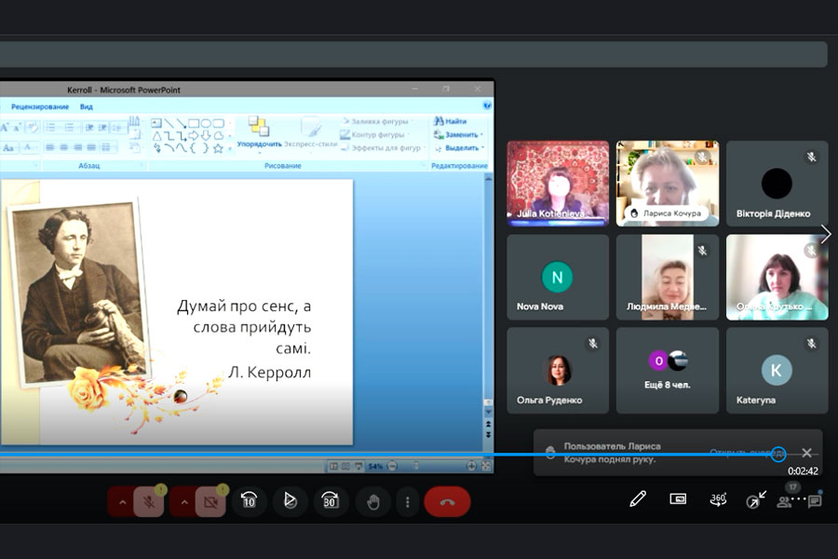Rewind playback by 10 seconds
The image size is (838, 559).
click(249, 501)
